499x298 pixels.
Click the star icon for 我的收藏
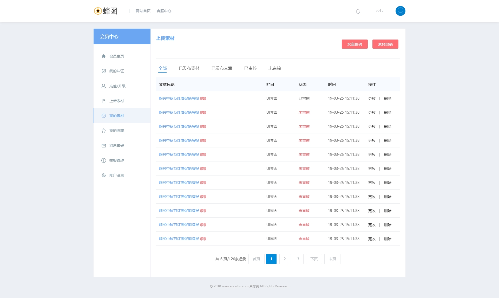click(x=104, y=131)
